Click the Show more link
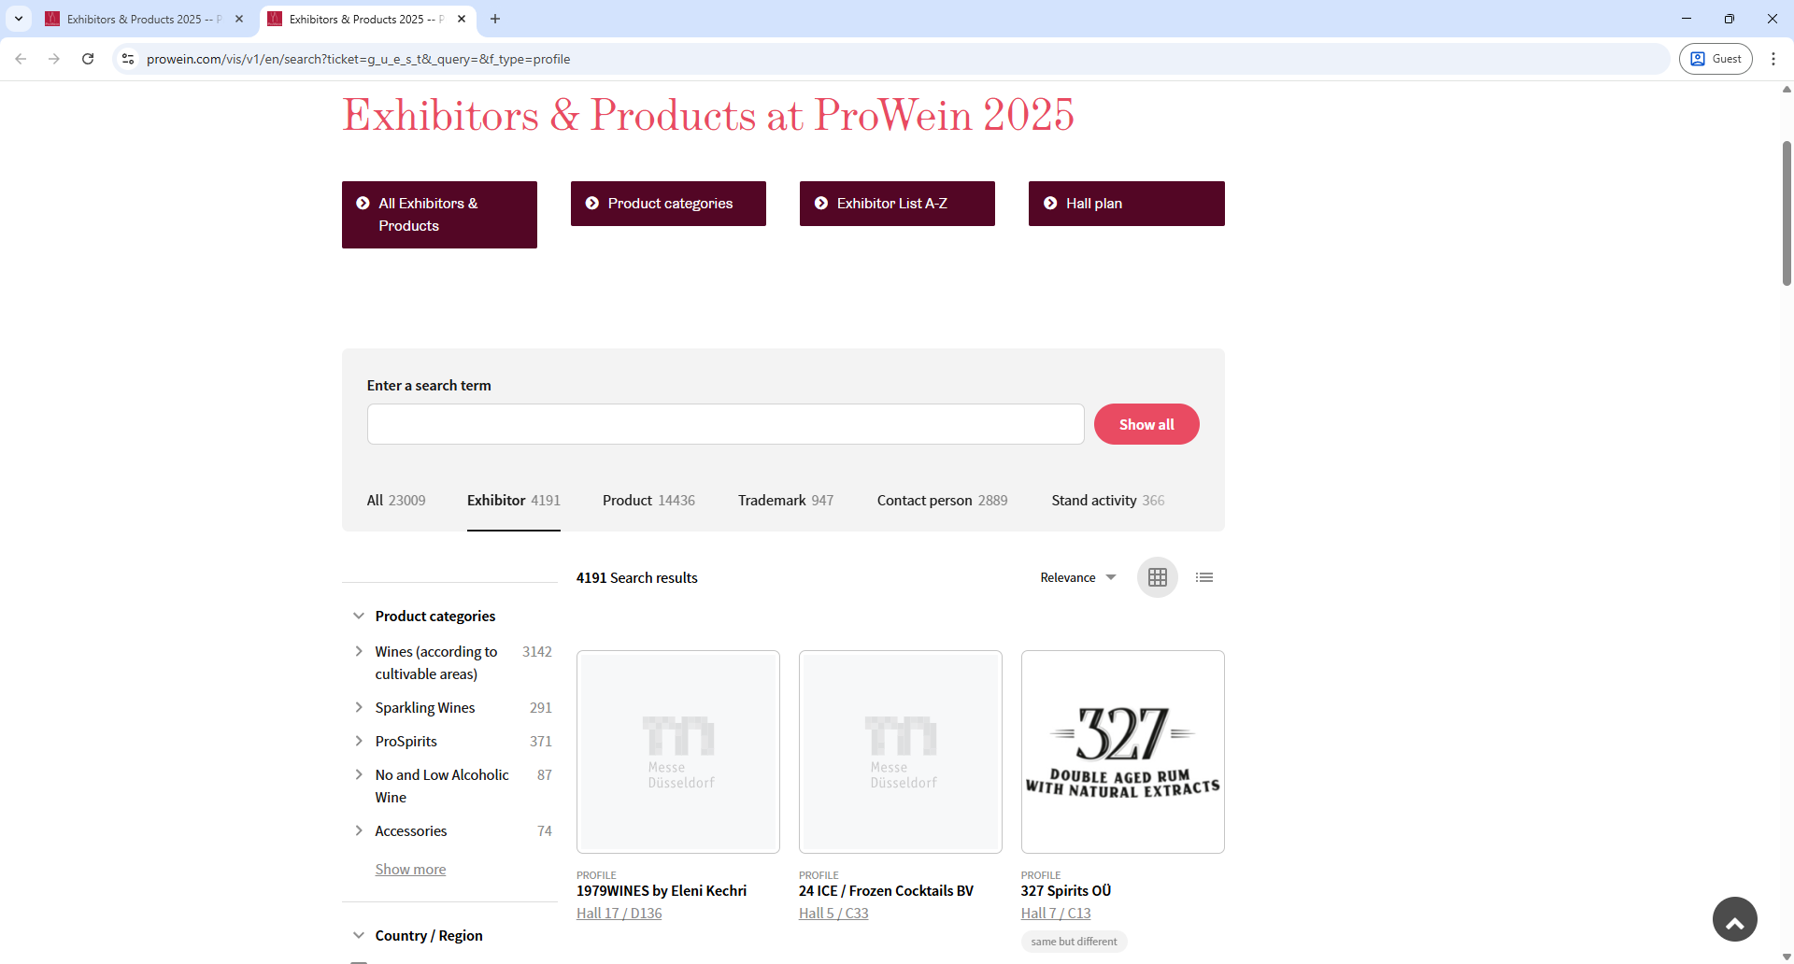The width and height of the screenshot is (1794, 964). pos(409,869)
